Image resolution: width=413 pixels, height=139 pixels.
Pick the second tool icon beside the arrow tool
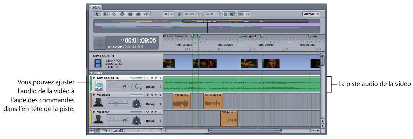click(x=105, y=15)
